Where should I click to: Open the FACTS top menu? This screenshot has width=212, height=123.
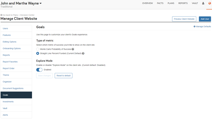[160, 3]
